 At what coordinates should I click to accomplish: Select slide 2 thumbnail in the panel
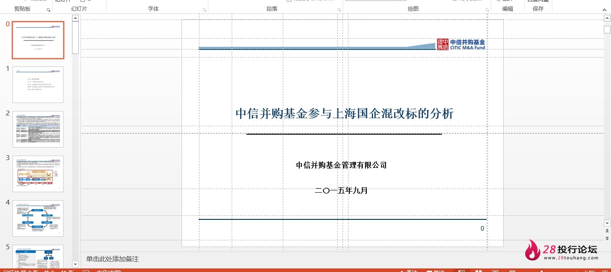(38, 129)
